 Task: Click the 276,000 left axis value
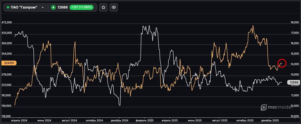coord(7,75)
